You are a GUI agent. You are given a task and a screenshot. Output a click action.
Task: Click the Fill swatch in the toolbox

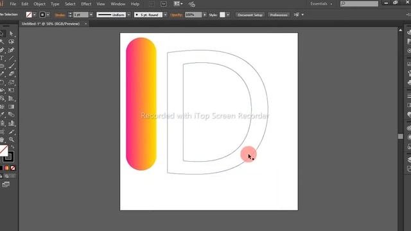point(3,150)
